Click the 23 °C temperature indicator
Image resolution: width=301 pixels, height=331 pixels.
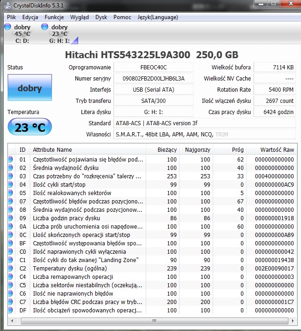coord(30,127)
